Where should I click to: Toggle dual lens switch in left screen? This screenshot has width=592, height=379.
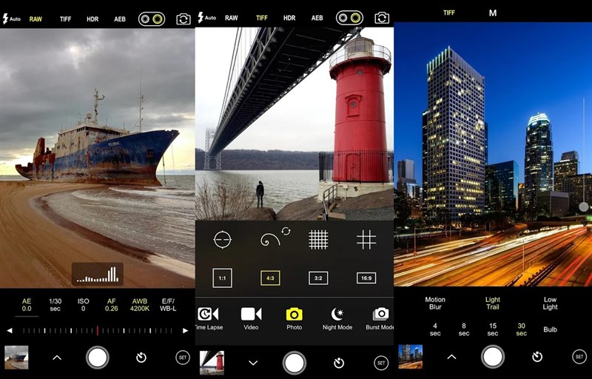click(152, 19)
